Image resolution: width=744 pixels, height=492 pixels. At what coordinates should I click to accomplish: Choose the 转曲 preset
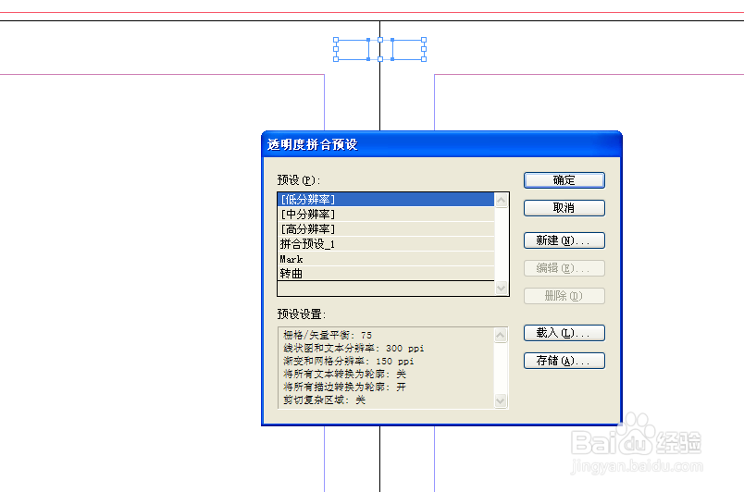pyautogui.click(x=386, y=274)
